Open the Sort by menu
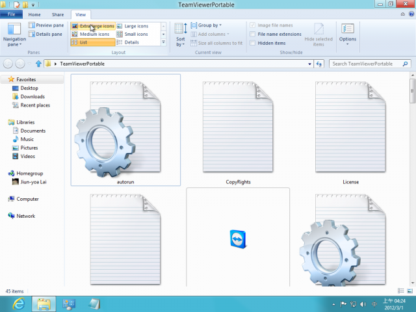The height and width of the screenshot is (312, 416). pos(181,35)
